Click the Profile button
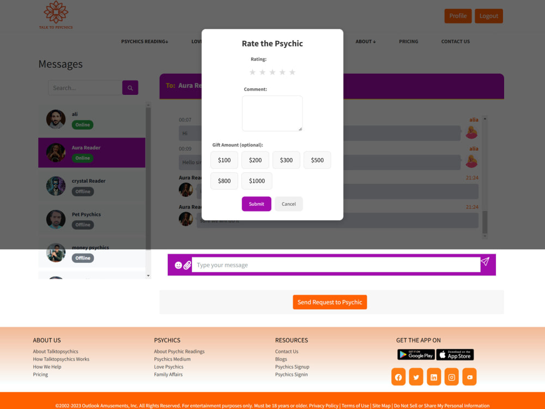Viewport: 545px width, 409px height. (458, 16)
